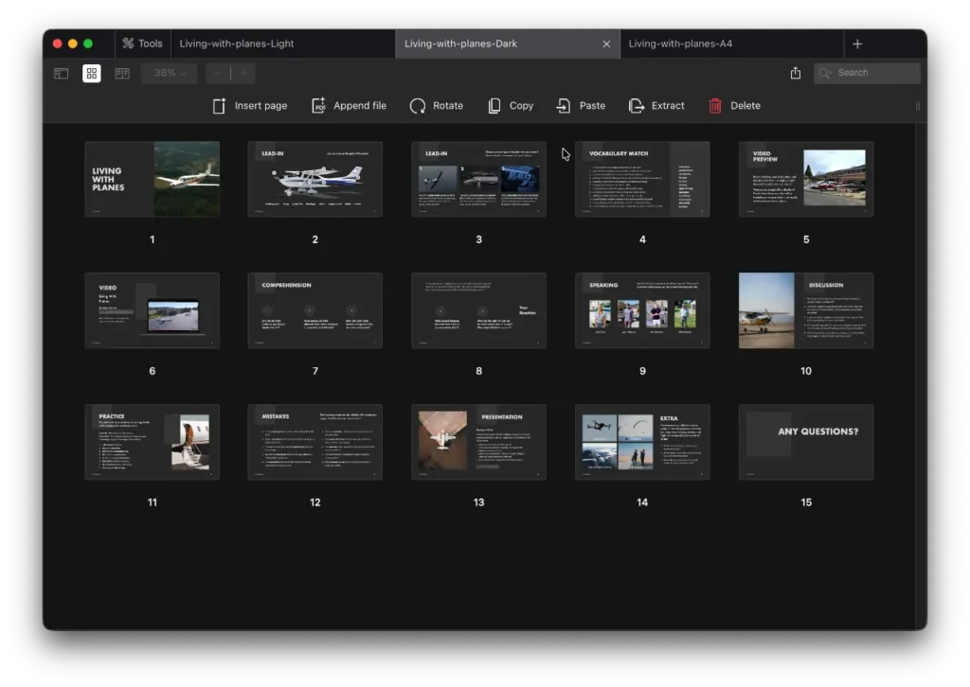970x687 pixels.
Task: Click the Search input field
Action: 873,73
